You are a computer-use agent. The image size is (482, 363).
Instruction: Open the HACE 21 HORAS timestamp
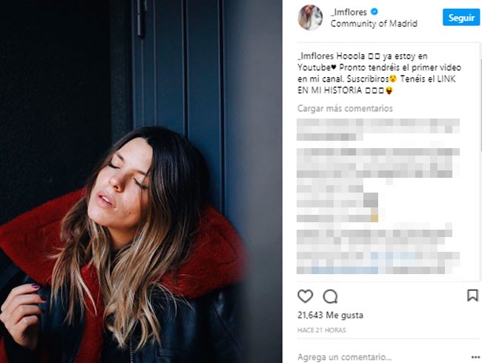[322, 330]
